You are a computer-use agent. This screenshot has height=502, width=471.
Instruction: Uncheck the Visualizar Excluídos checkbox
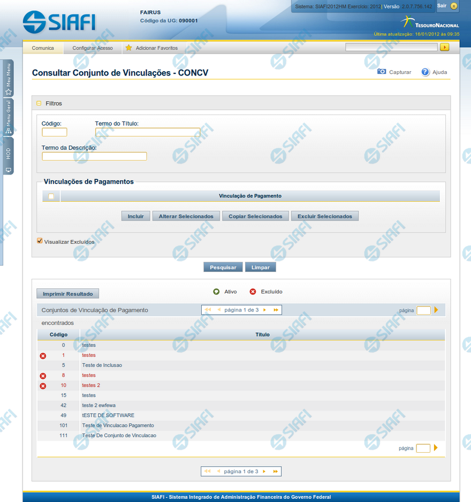point(40,241)
